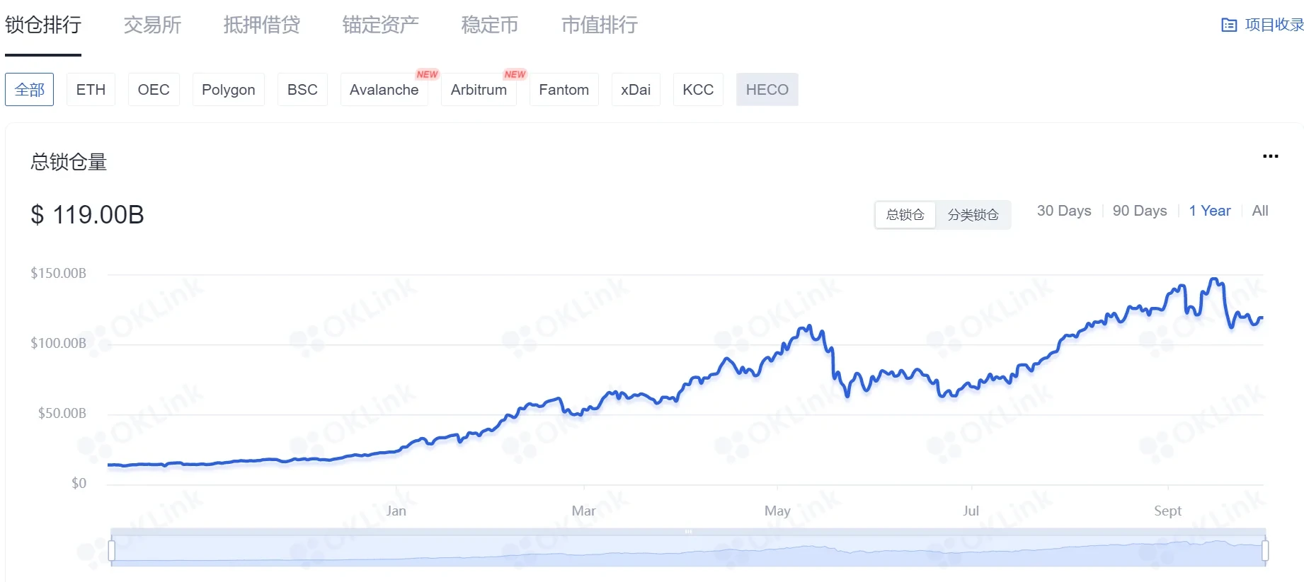Click the right range slider handle

click(x=1265, y=550)
